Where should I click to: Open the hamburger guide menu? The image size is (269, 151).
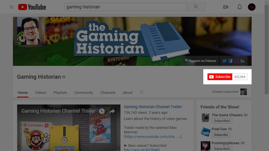point(12,7)
